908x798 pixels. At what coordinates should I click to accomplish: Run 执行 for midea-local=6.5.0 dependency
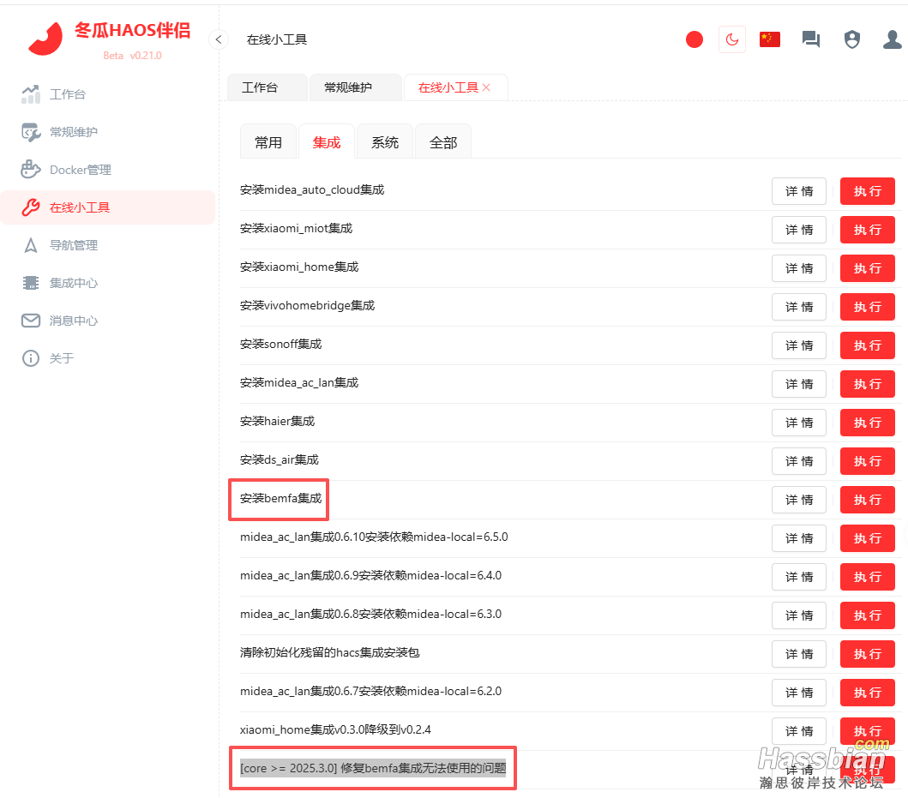(868, 538)
